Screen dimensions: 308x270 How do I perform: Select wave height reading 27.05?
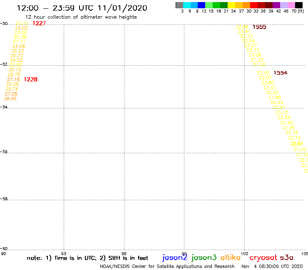point(11,94)
